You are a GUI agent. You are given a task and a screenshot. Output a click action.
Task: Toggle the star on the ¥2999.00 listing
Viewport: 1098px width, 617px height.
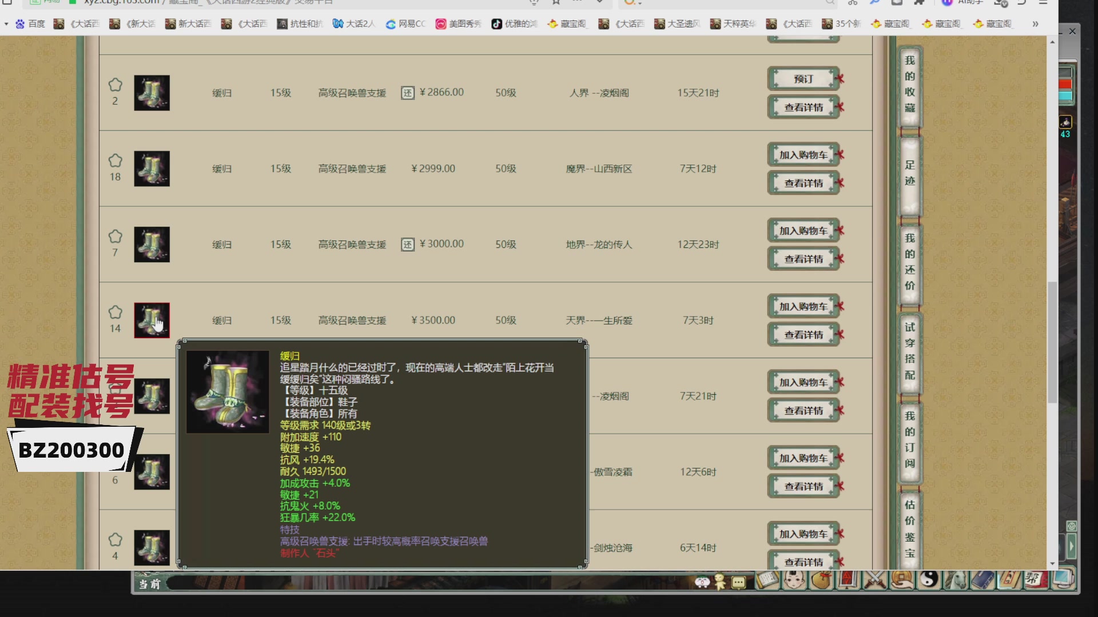click(116, 160)
